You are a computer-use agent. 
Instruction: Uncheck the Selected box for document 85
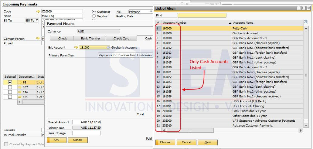[x=10, y=82]
